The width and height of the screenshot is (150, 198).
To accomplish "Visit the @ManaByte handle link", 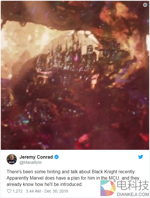I will click(x=31, y=162).
